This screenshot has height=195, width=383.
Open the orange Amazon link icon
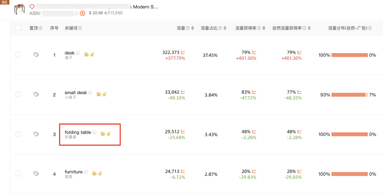(x=83, y=13)
